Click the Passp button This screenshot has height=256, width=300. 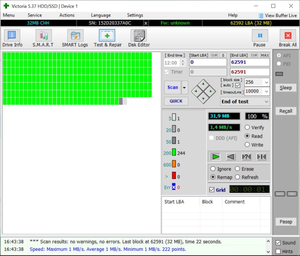(286, 222)
